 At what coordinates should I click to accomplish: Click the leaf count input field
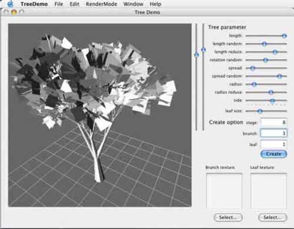pyautogui.click(x=274, y=144)
